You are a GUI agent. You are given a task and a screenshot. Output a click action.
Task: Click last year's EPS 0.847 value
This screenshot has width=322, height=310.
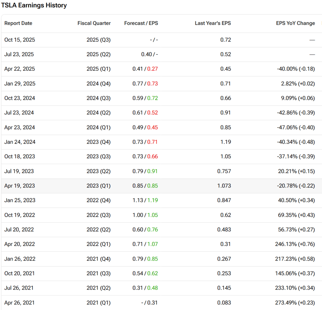click(x=224, y=200)
